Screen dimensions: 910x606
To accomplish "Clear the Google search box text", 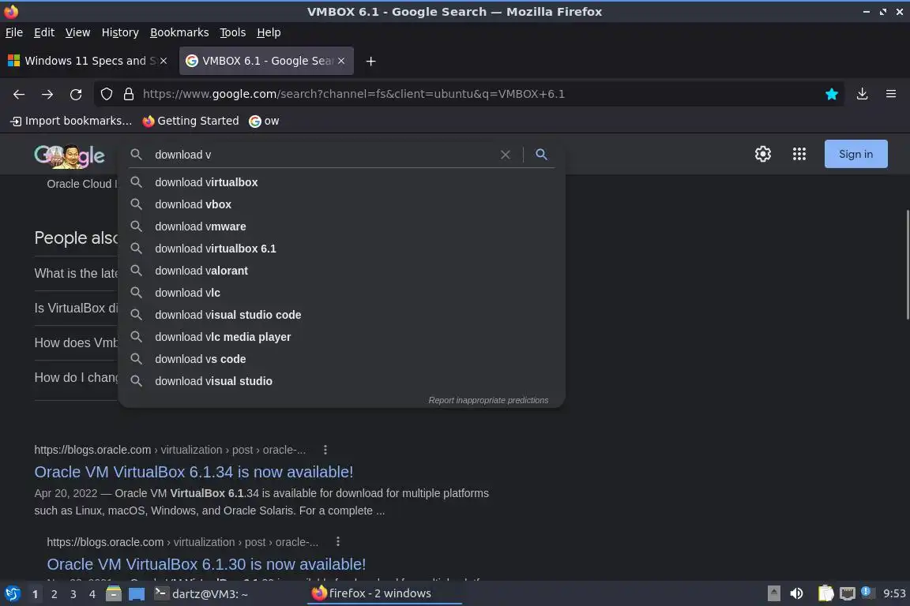I will coord(505,155).
